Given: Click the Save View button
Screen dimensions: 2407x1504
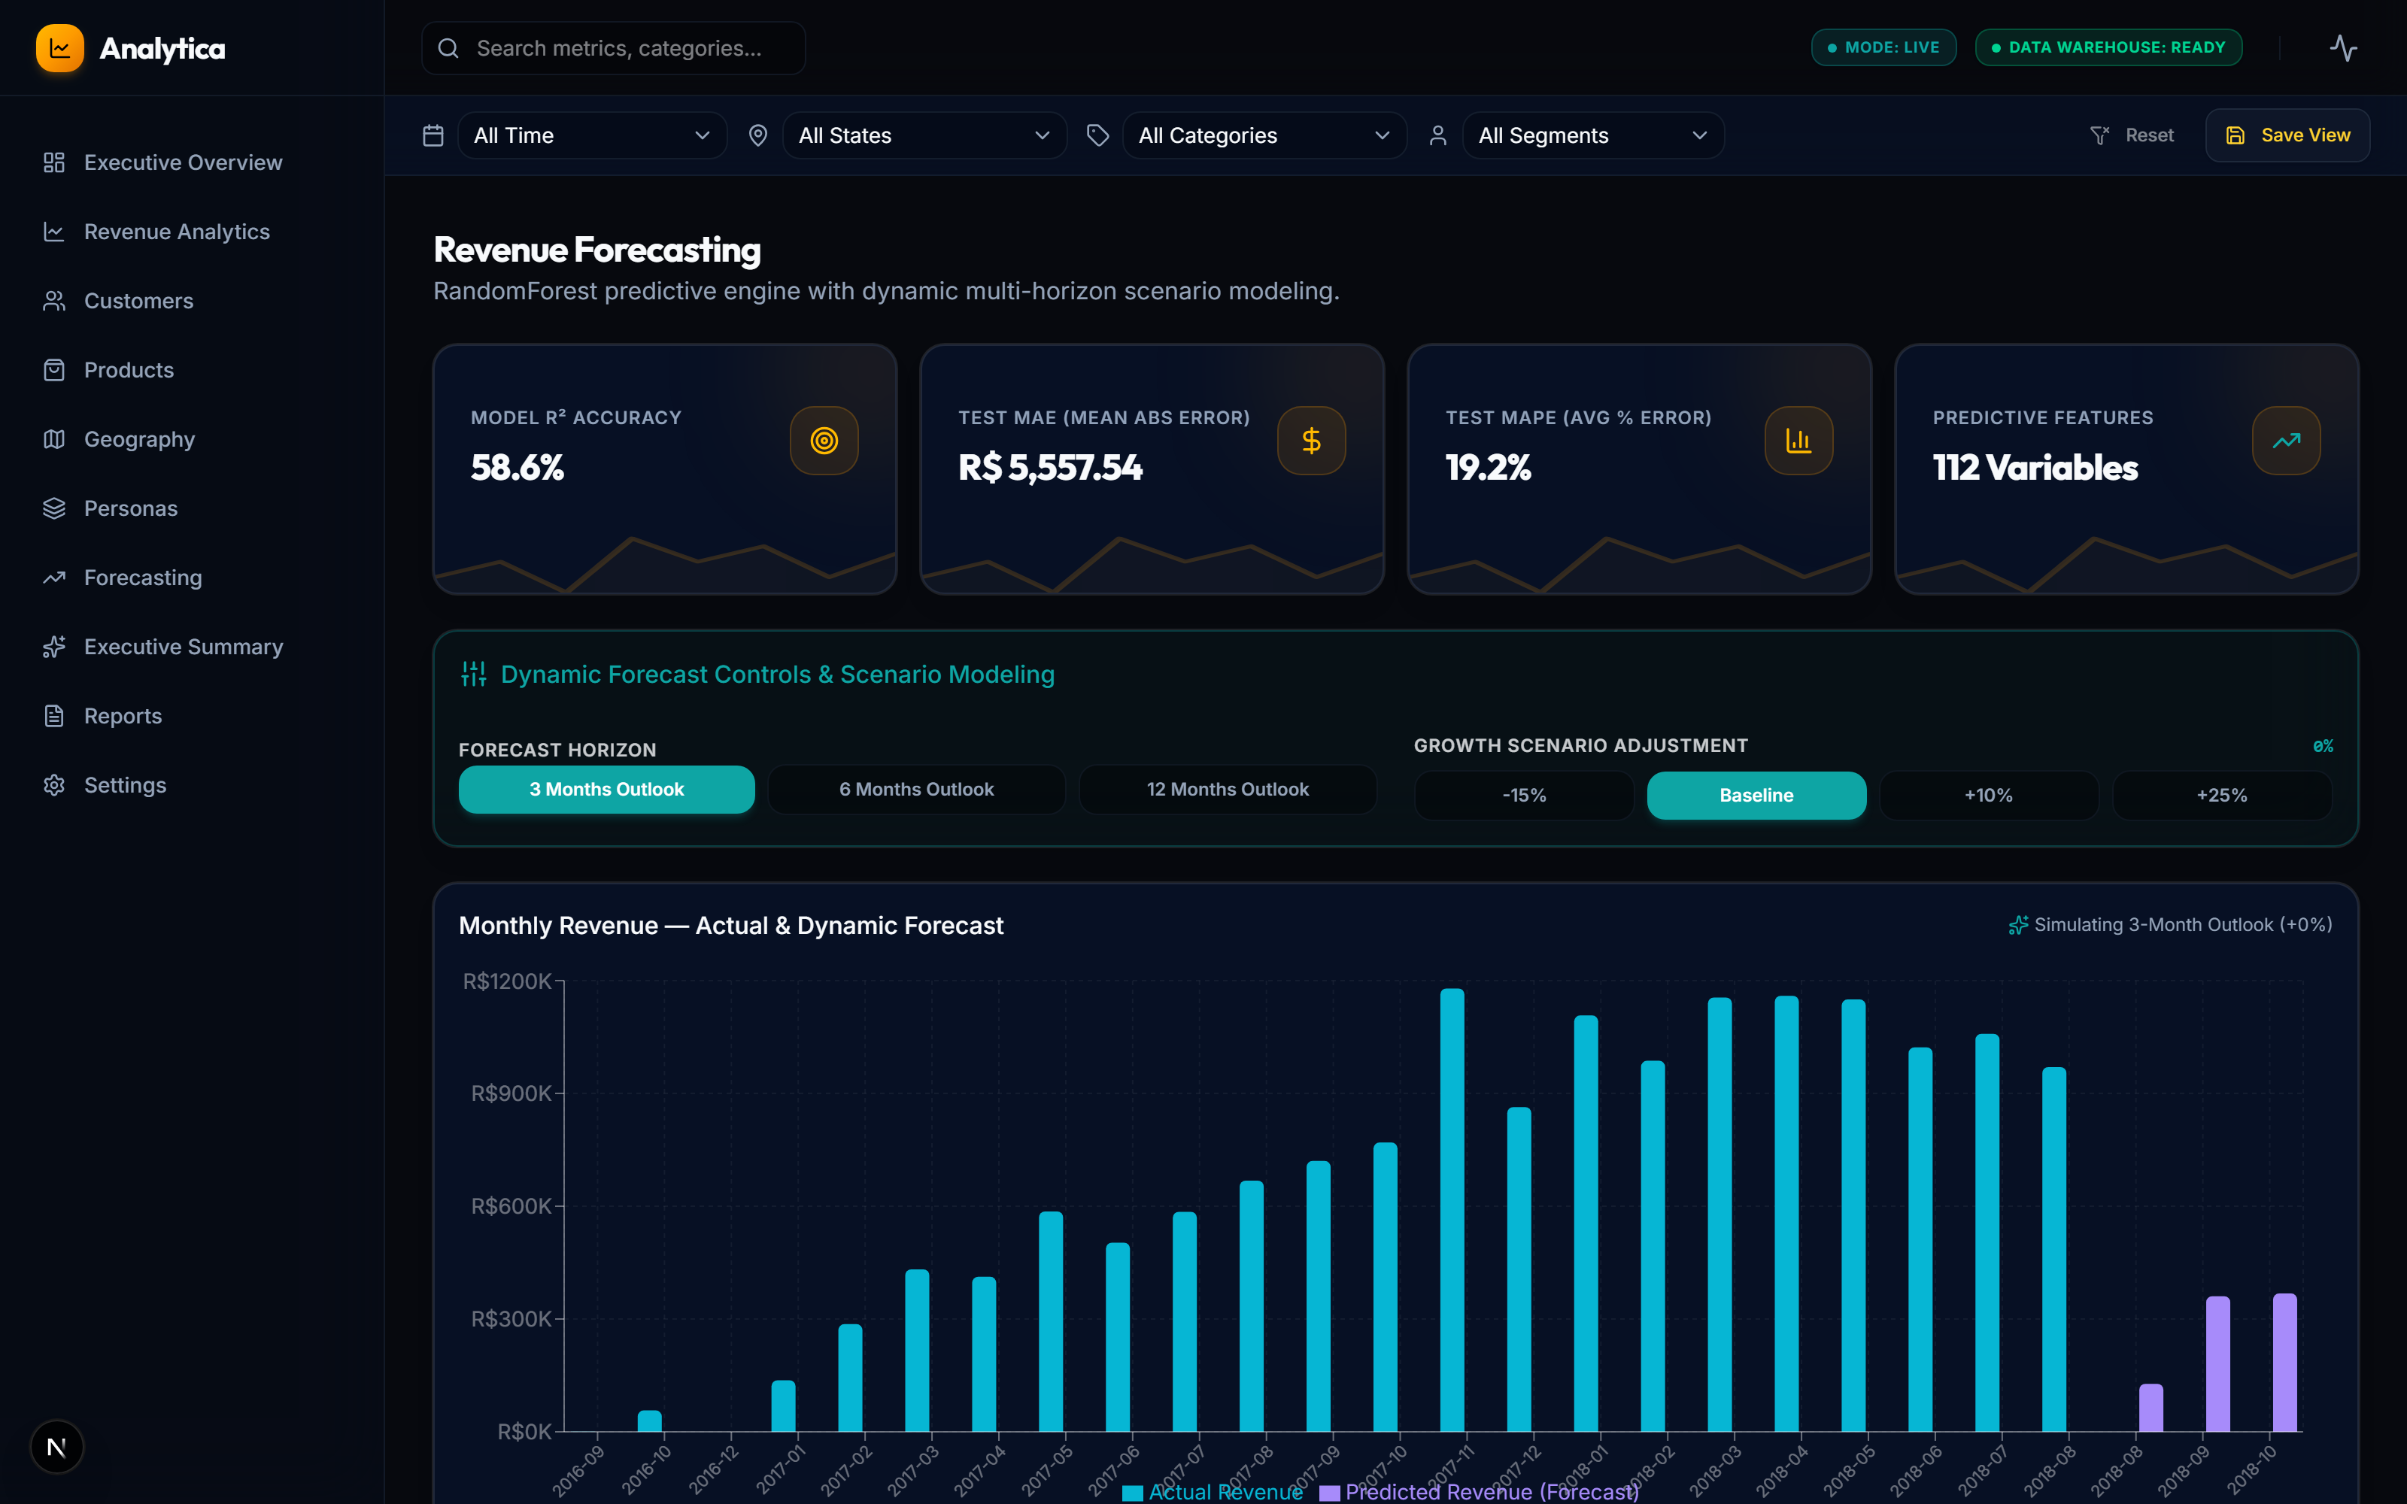Looking at the screenshot, I should 2287,135.
